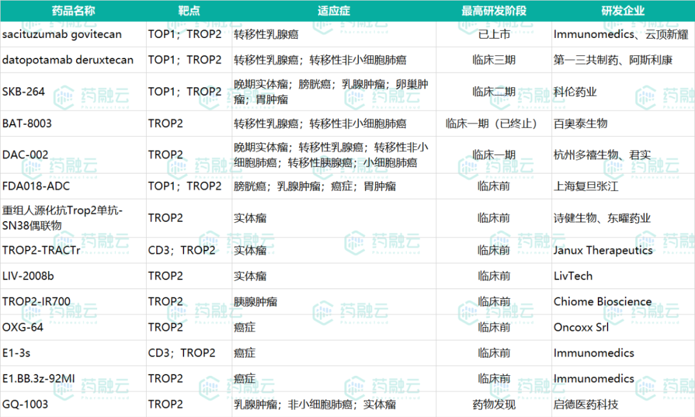The image size is (695, 417).
Task: Click the 膀胱癌；乳腺肿瘤；癌症；胃肿瘤 cell
Action: pyautogui.click(x=334, y=186)
